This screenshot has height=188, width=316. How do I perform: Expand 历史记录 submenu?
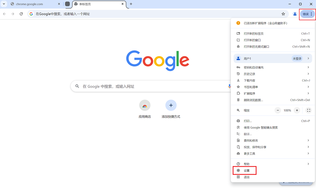273,74
